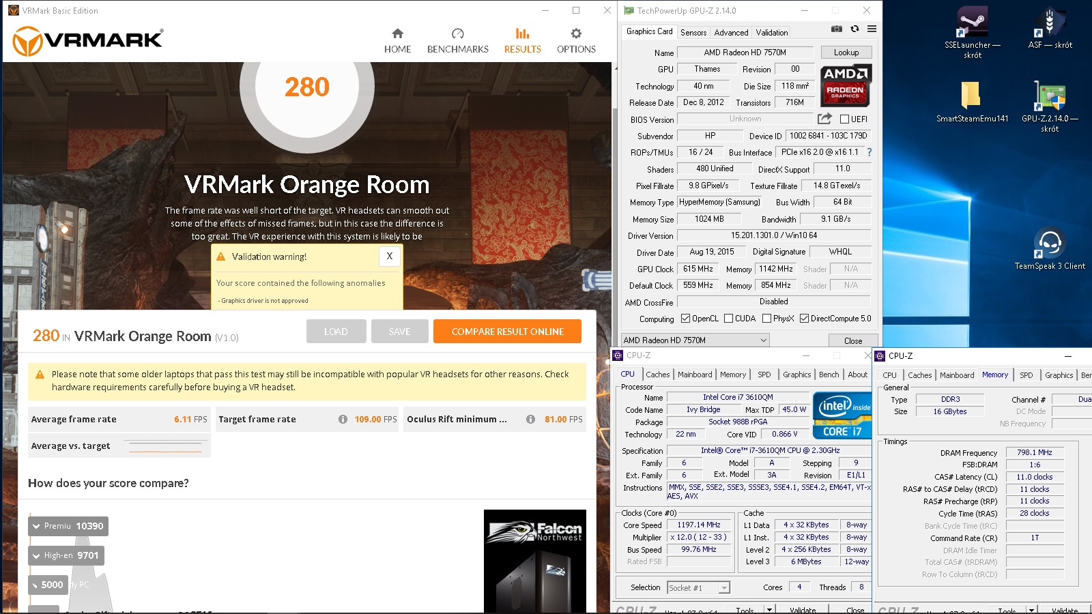Click the Core Speed value 1197.14 MHz

click(699, 525)
